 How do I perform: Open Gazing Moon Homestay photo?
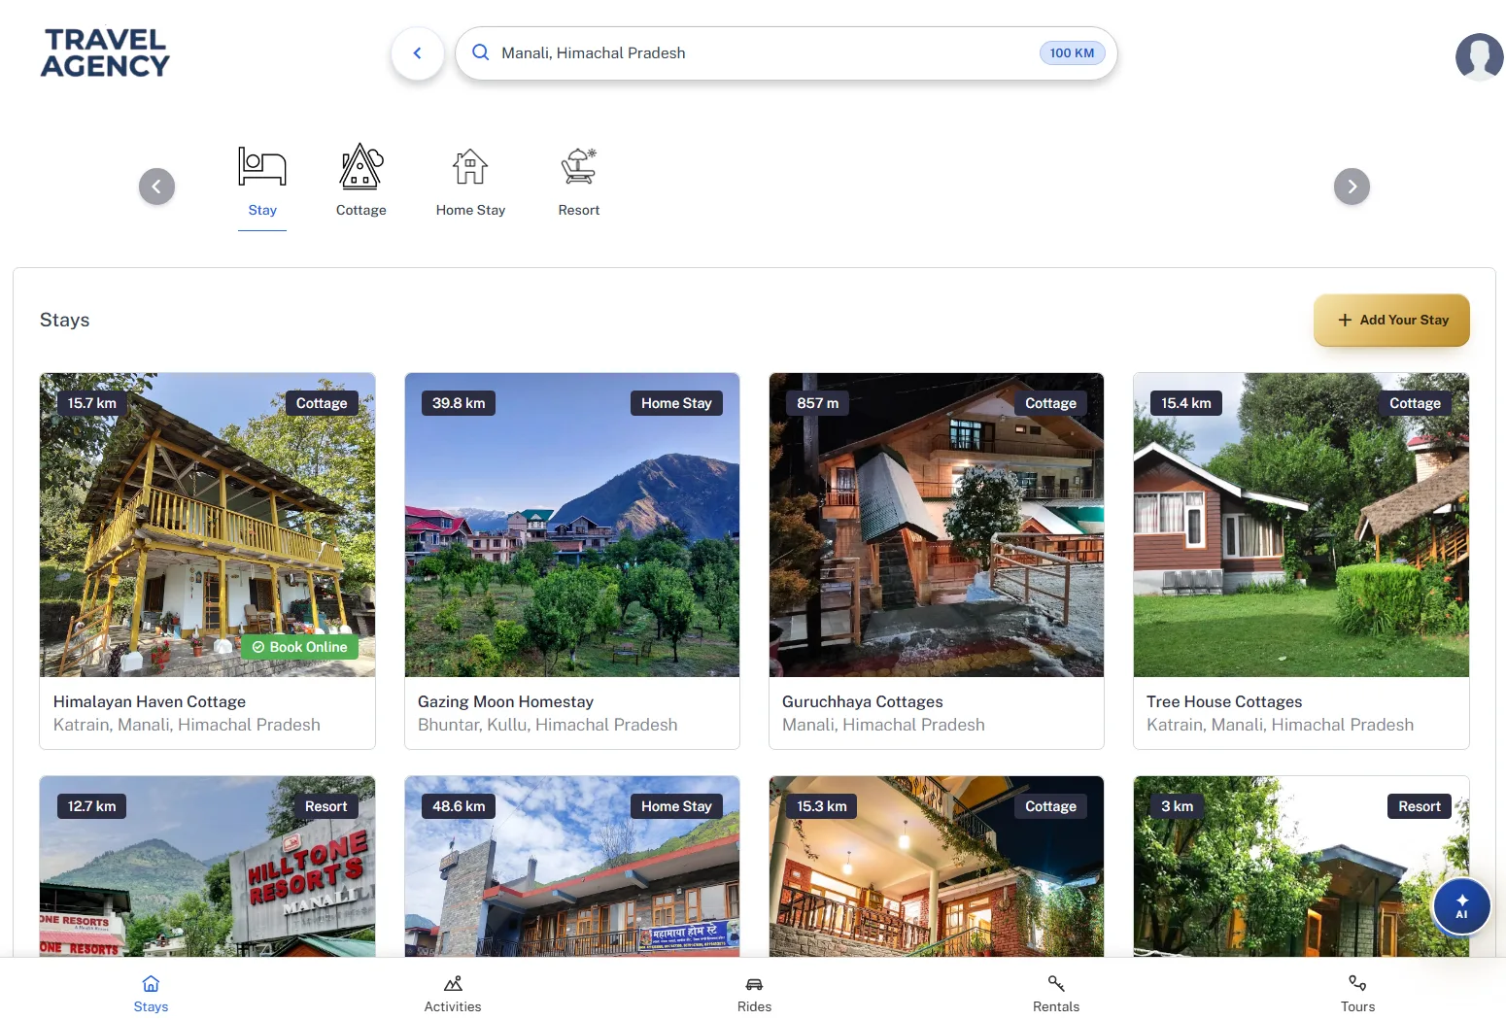[572, 525]
